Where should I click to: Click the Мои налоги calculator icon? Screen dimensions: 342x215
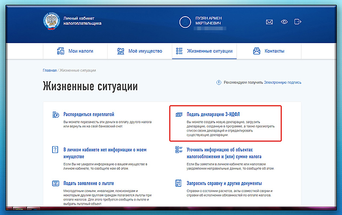[61, 51]
